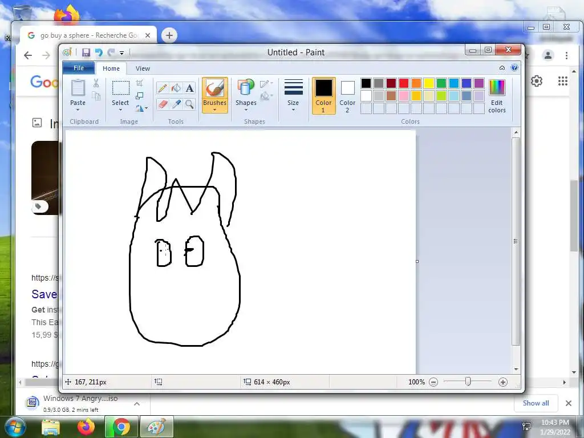Click the Edit colors rainbow icon
This screenshot has height=438, width=584.
497,88
